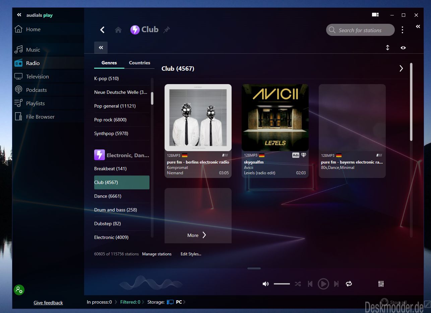Open the equalizer settings
The width and height of the screenshot is (431, 313).
point(381,284)
